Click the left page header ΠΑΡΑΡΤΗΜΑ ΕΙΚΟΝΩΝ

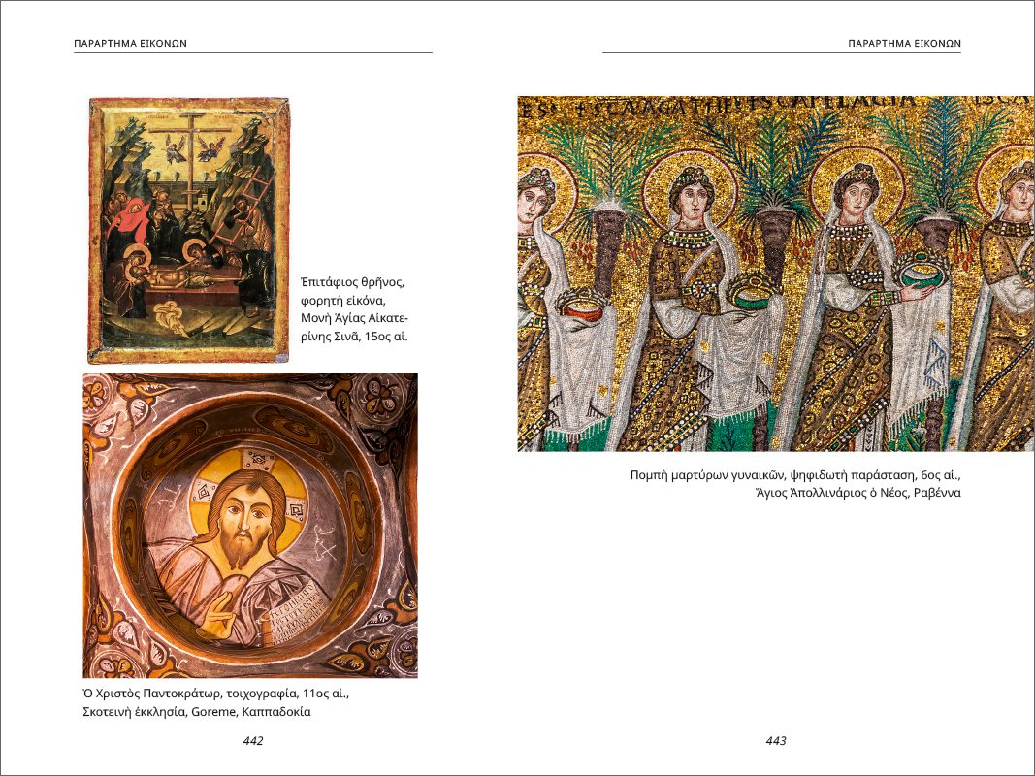pos(130,44)
